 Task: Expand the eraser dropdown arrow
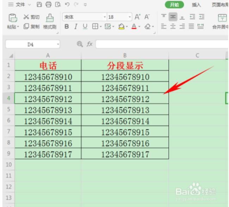[153, 26]
